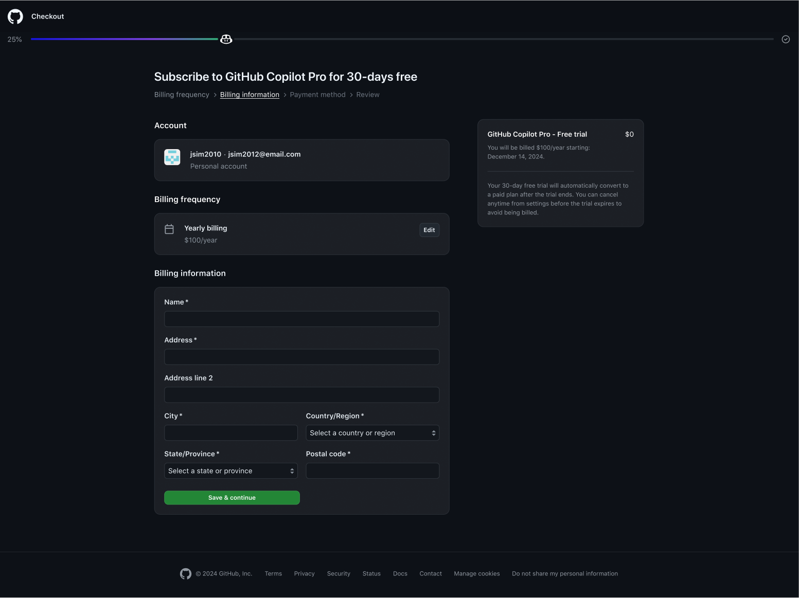
Task: Open the Country/Region dropdown
Action: tap(372, 433)
